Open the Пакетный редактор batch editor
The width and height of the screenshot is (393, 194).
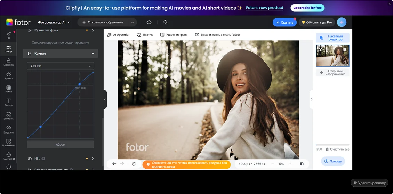(x=332, y=38)
